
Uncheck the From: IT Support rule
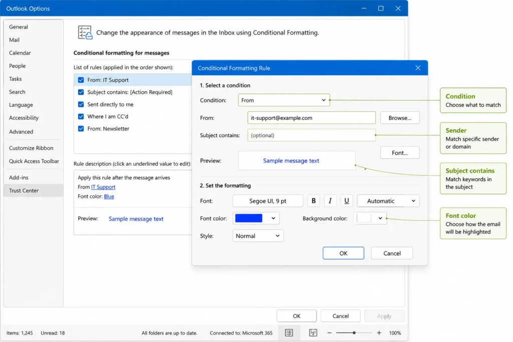(81, 80)
